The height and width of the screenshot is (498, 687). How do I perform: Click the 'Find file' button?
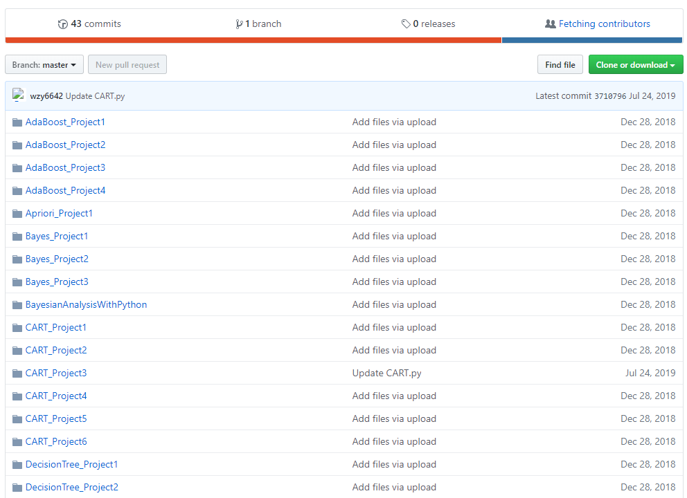pos(560,64)
